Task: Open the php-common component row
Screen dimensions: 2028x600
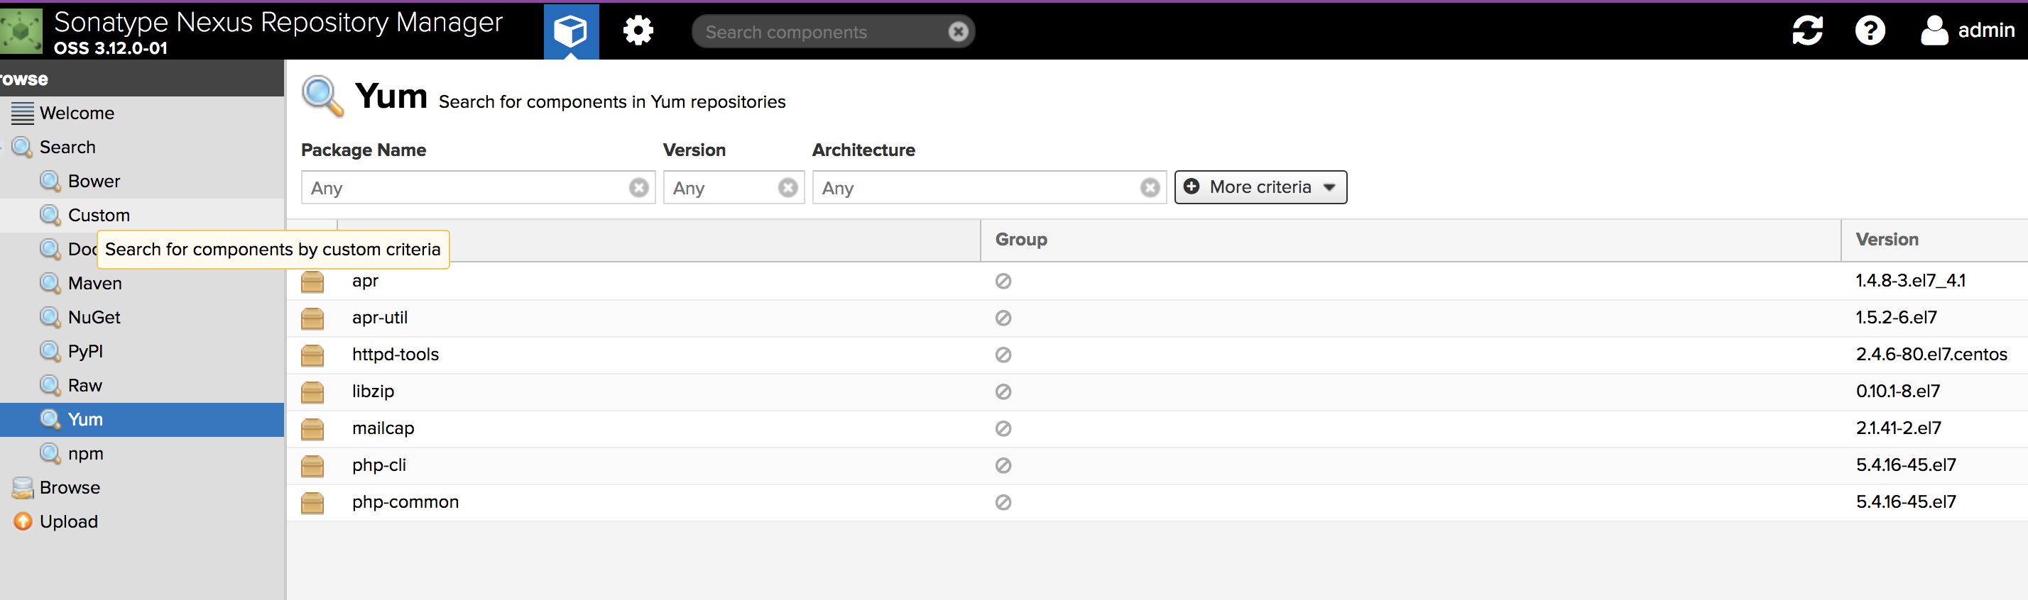Action: coord(1157,503)
